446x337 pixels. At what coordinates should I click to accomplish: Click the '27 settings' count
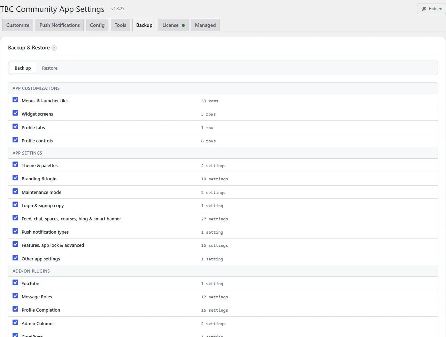pyautogui.click(x=215, y=219)
